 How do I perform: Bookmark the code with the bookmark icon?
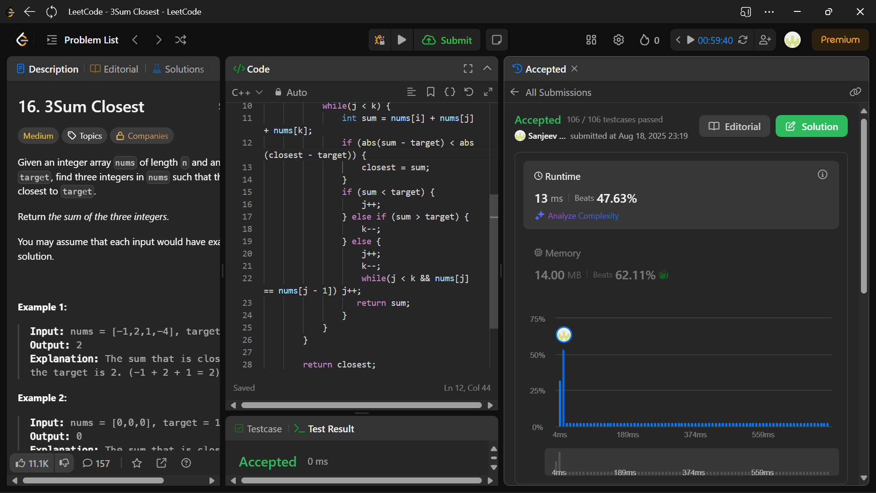430,92
